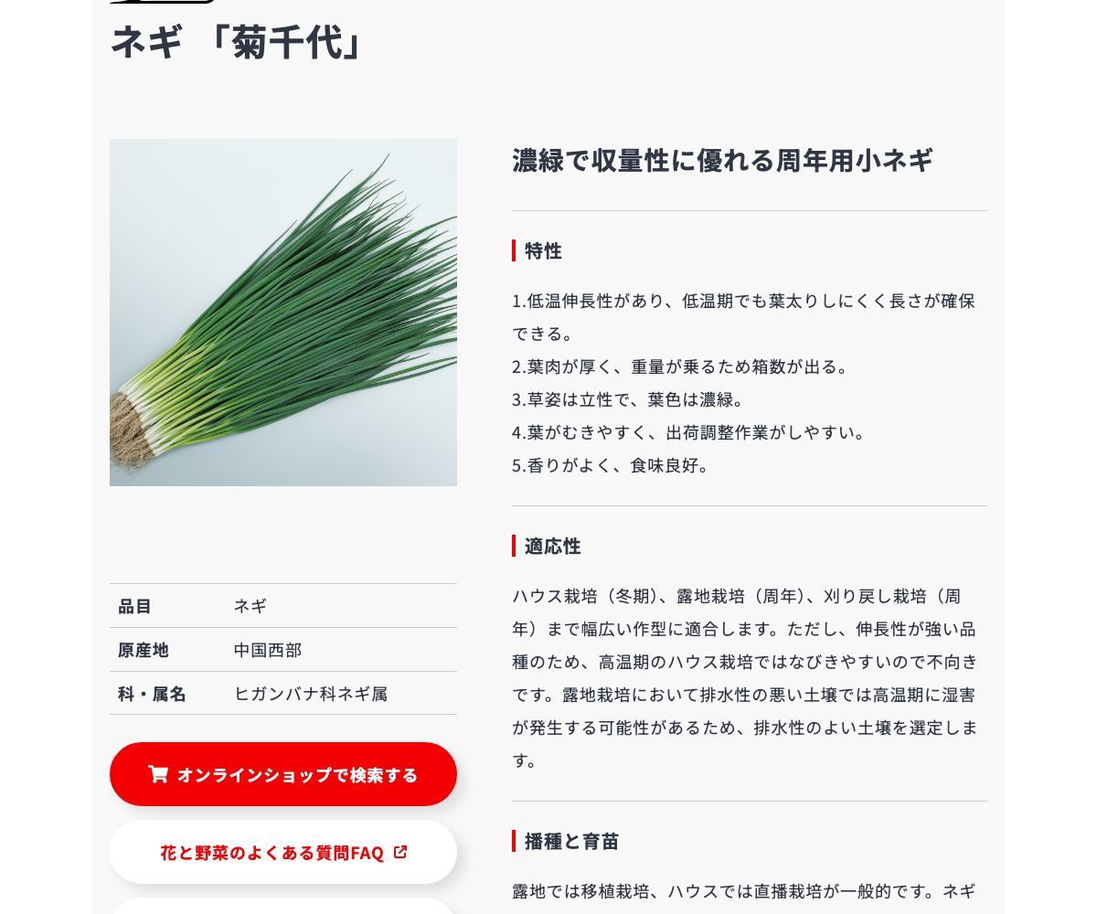The height and width of the screenshot is (914, 1097).
Task: Click the ヒガンバナ科ネギ属 family value
Action: coord(311,694)
